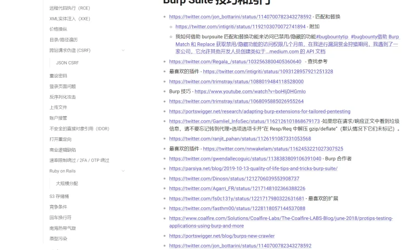This screenshot has width=418, height=250.
Task: Open Gamliel_InfoSec tweet link
Action: point(244,121)
